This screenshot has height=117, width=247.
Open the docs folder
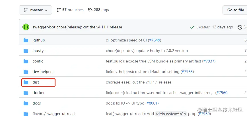point(37,103)
